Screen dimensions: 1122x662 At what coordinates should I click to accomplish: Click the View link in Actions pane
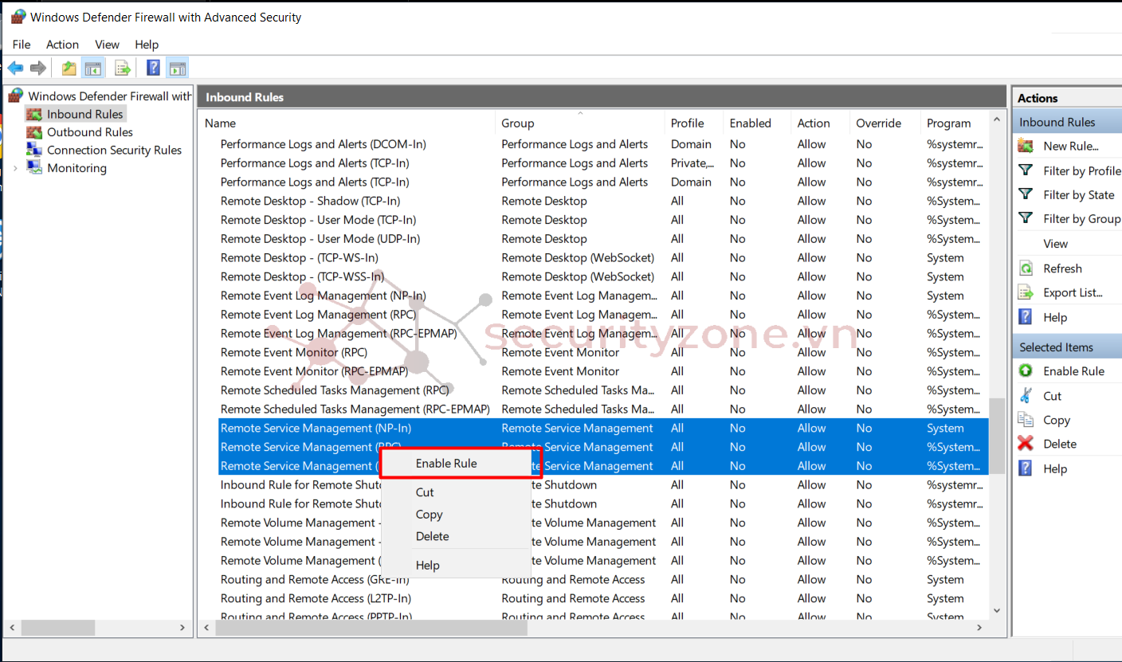click(1055, 244)
